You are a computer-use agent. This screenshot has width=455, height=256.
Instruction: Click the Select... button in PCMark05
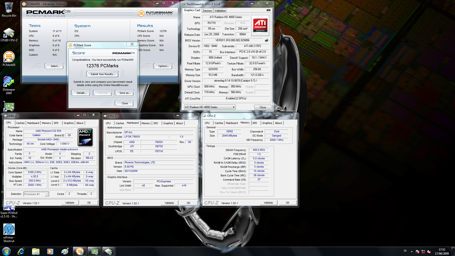click(x=55, y=66)
